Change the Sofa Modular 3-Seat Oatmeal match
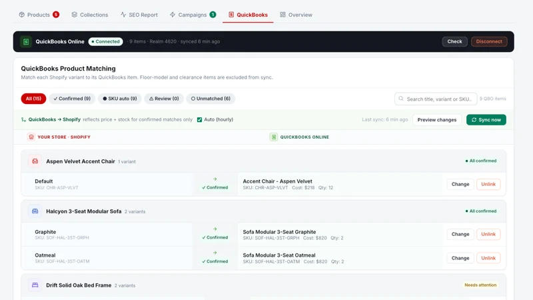533x300 pixels. click(460, 258)
